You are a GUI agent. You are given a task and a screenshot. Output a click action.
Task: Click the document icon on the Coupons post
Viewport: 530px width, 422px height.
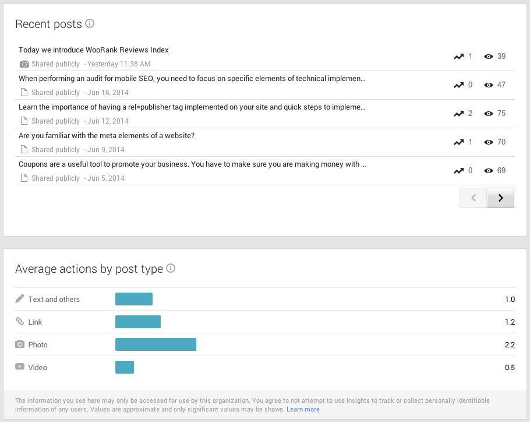tap(23, 178)
